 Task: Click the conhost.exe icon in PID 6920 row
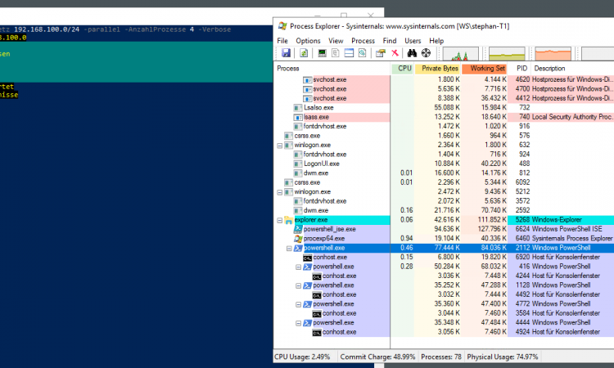(x=307, y=258)
